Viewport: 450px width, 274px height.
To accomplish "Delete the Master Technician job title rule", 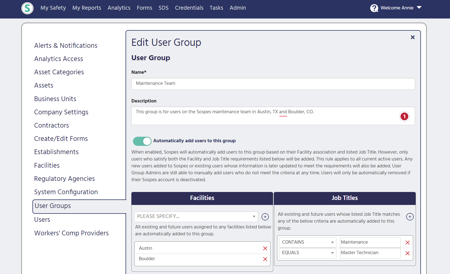I will click(408, 253).
